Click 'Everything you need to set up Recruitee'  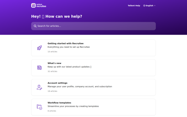pos(69,47)
